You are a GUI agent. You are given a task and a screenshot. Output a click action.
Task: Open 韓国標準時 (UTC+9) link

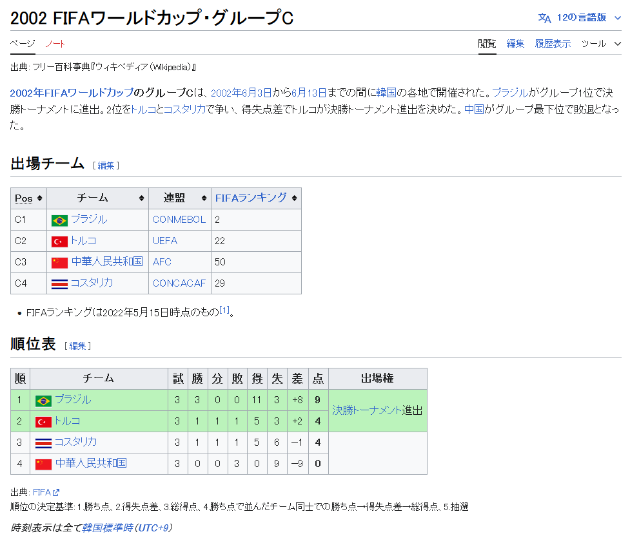[x=128, y=528]
